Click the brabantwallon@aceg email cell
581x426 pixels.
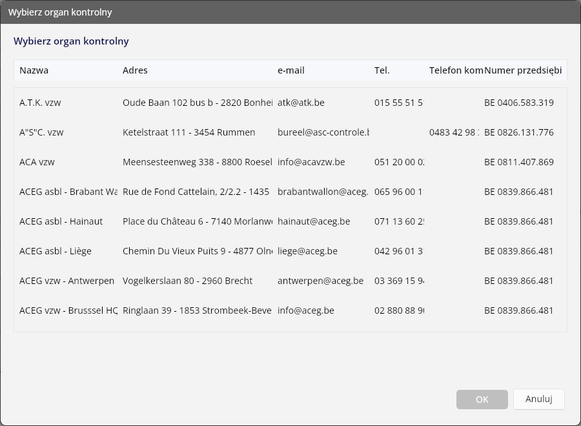click(323, 192)
